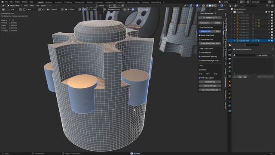Open the View Layer properties tab
275x155 pixels.
pos(229,63)
